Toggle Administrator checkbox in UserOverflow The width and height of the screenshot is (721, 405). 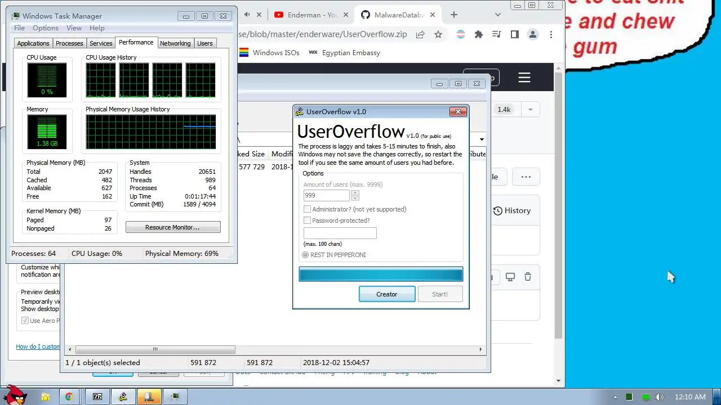[x=307, y=209]
